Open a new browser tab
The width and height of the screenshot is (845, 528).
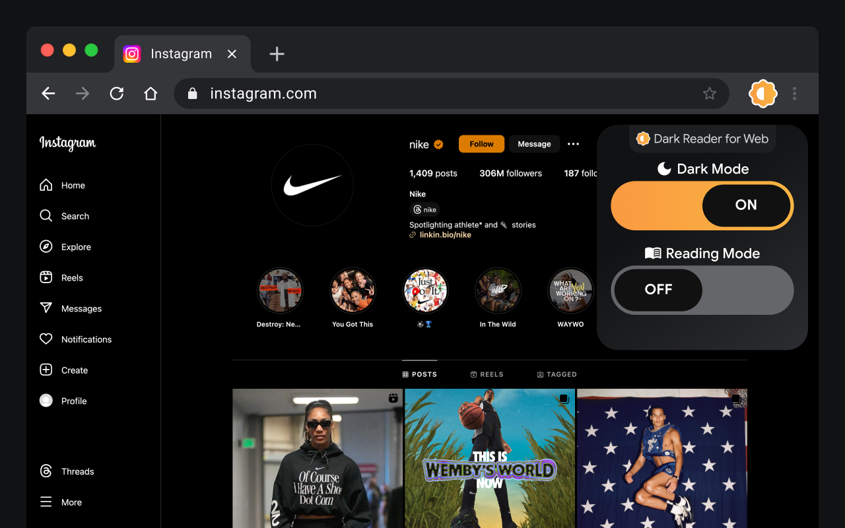coord(277,54)
